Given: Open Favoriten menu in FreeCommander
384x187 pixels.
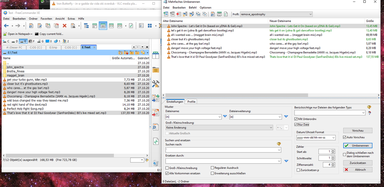Looking at the screenshot, I should [46, 19].
